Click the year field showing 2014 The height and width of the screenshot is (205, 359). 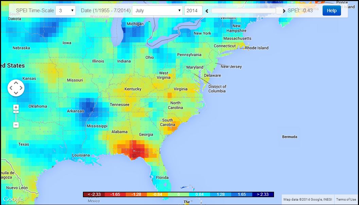point(193,11)
